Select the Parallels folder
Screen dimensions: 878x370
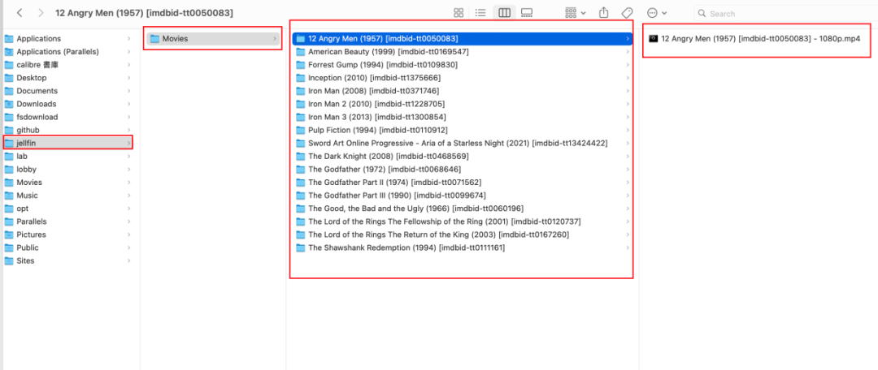(x=67, y=222)
